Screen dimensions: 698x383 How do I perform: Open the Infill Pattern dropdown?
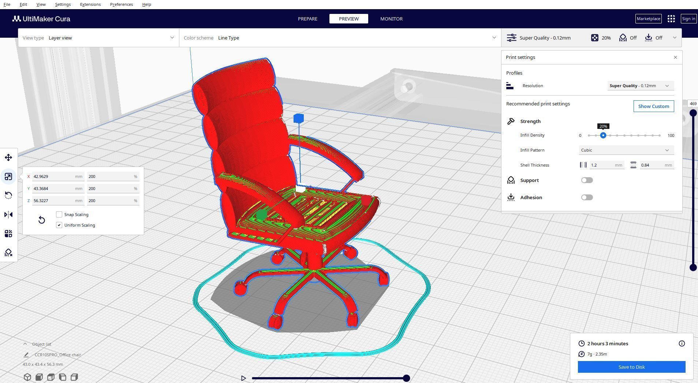coord(626,150)
